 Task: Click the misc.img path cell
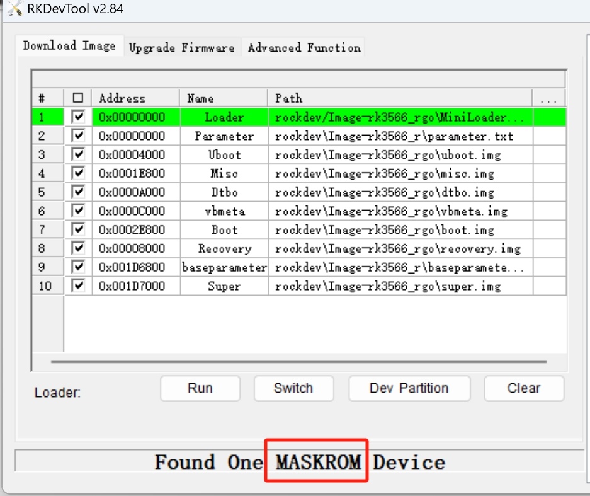(x=400, y=173)
